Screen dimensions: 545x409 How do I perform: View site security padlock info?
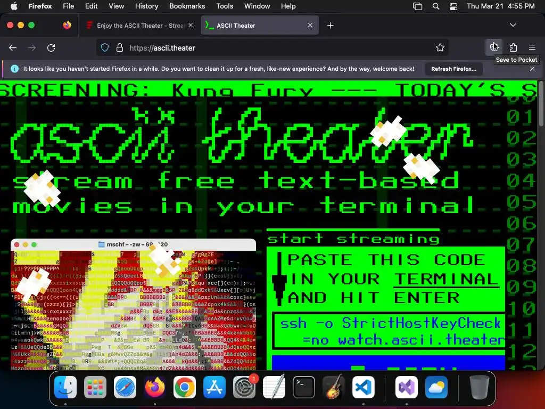click(120, 47)
